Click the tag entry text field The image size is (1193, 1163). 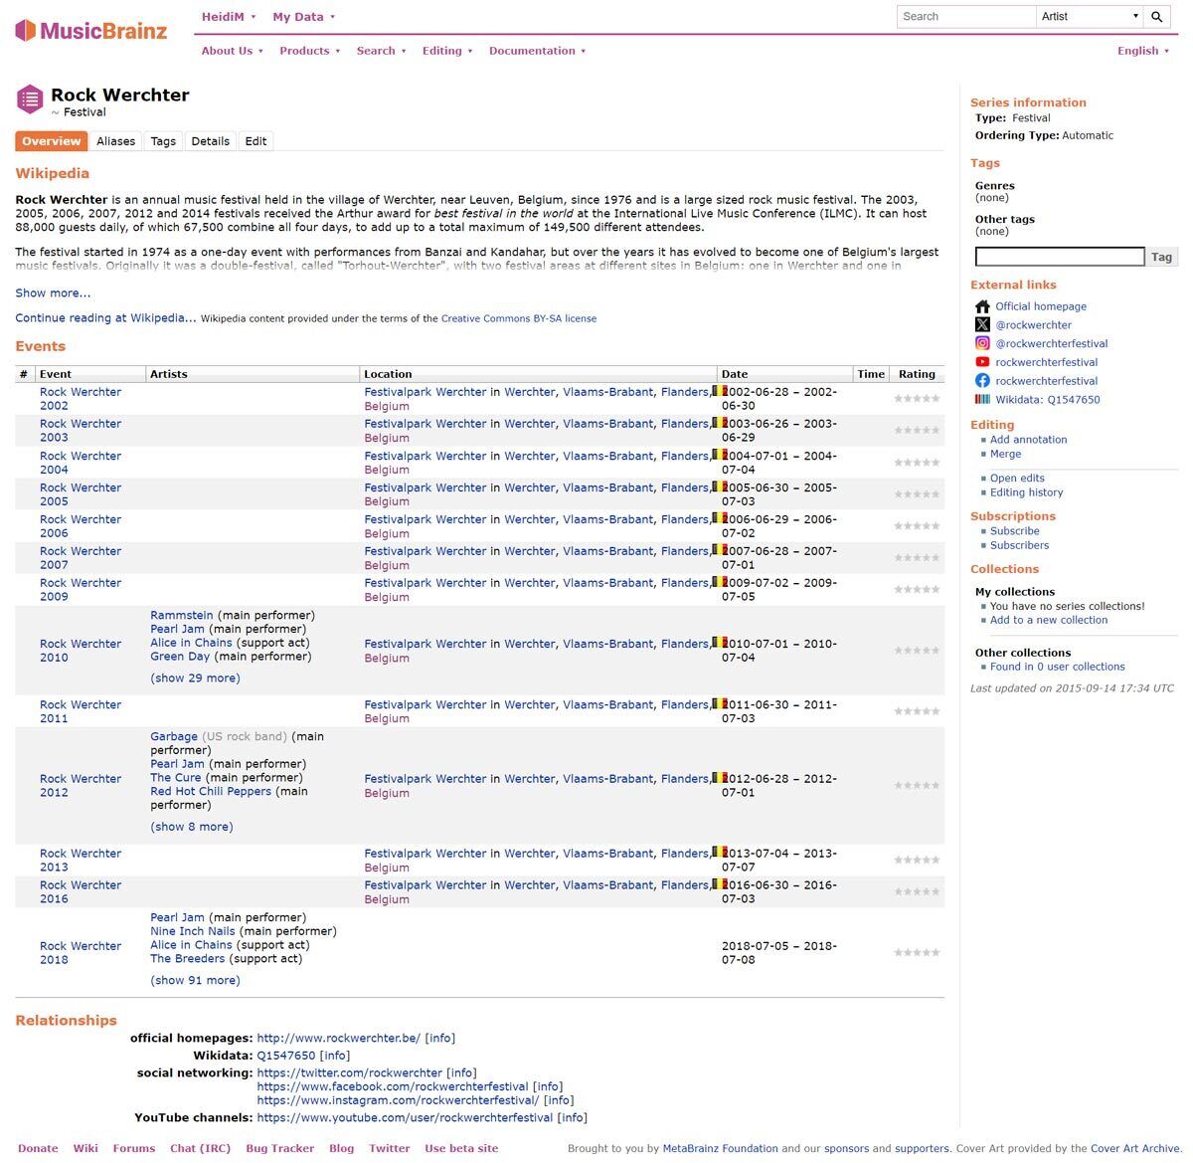(x=1059, y=257)
